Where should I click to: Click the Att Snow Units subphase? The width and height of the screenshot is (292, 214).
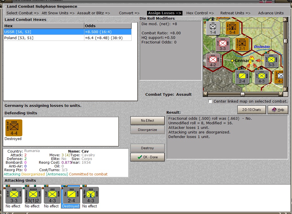pos(58,13)
